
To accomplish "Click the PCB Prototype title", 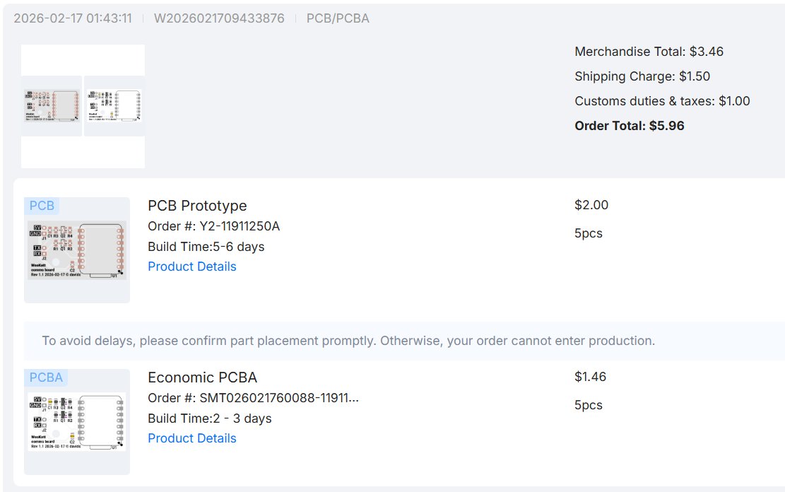I will click(197, 206).
